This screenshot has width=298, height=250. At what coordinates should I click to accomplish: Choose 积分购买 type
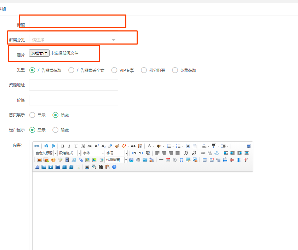(144, 70)
